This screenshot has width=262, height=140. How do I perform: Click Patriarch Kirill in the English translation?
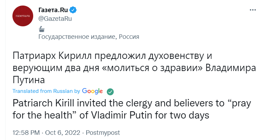pos(43,103)
